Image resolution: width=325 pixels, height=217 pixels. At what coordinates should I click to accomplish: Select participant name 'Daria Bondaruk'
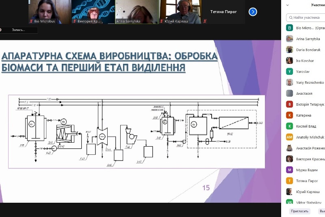[x=308, y=50]
